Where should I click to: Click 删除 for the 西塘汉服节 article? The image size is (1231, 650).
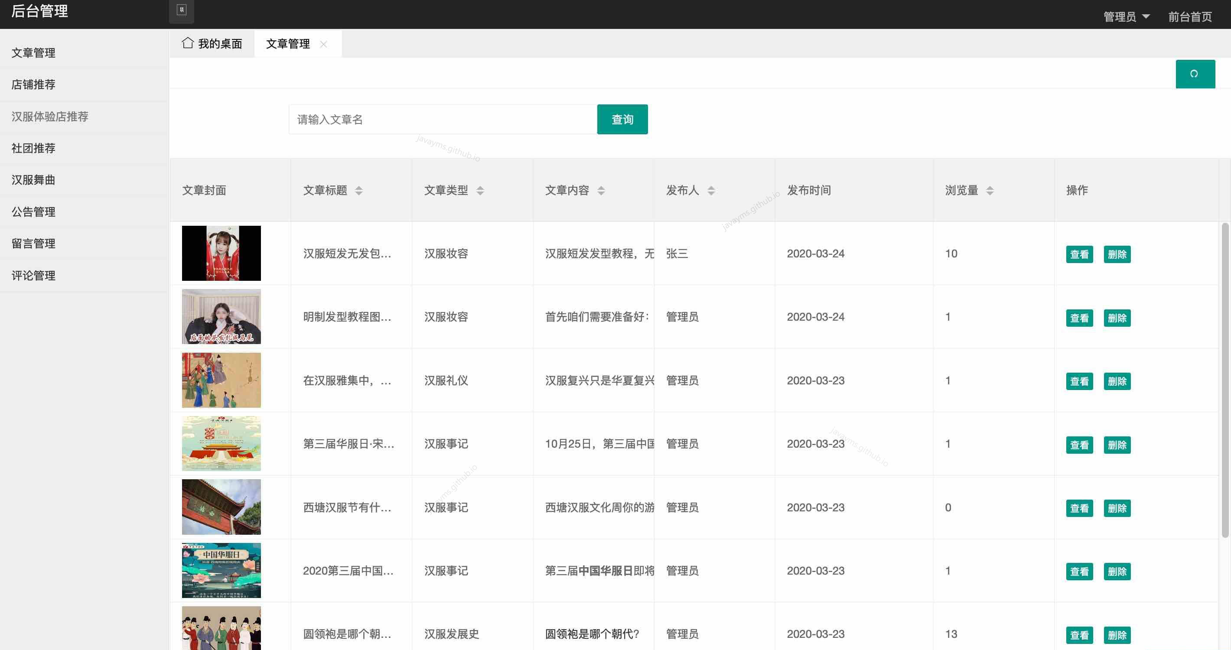coord(1117,508)
